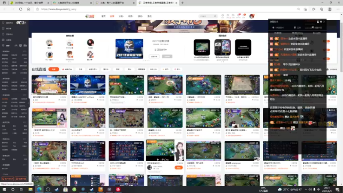Open the 鱼吧 nav item
Viewport: 343px width, 193px height.
click(149, 16)
